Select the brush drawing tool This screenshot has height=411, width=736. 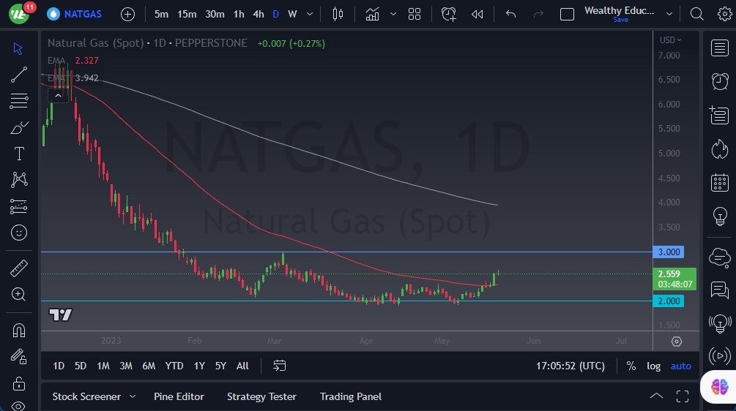(x=19, y=127)
